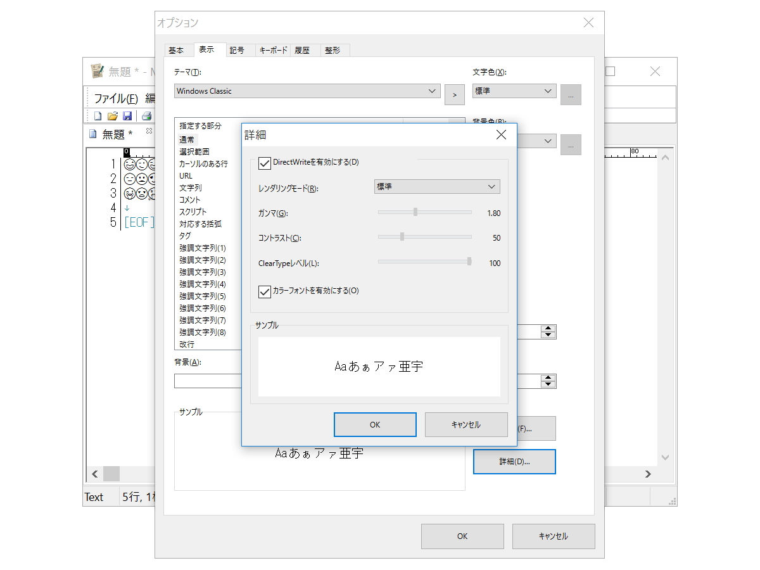Cancel the 詳細 dialog
The height and width of the screenshot is (570, 760).
(x=466, y=424)
